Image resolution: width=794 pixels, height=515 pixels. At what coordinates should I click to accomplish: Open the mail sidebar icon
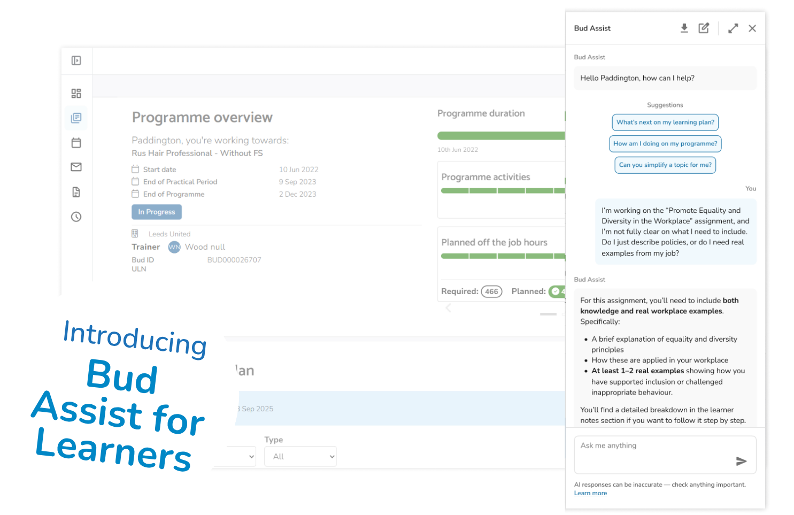(x=76, y=167)
